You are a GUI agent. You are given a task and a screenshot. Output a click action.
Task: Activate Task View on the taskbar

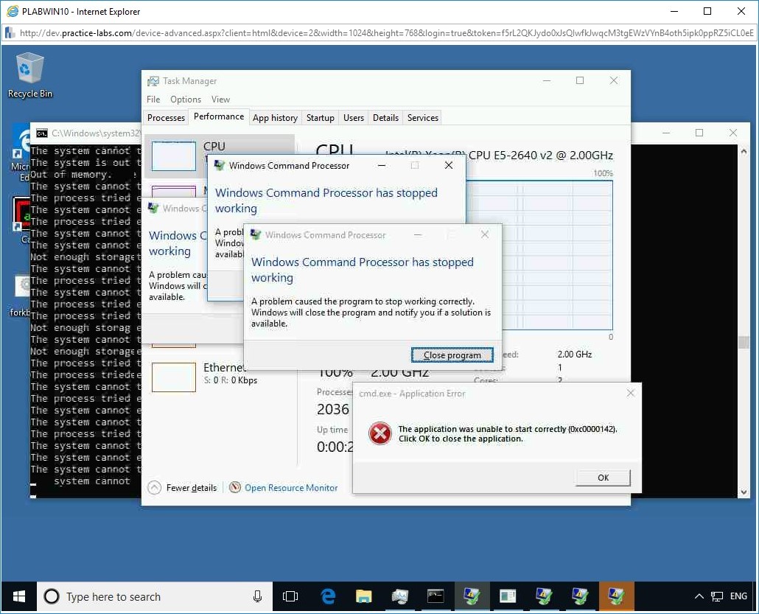(x=290, y=596)
